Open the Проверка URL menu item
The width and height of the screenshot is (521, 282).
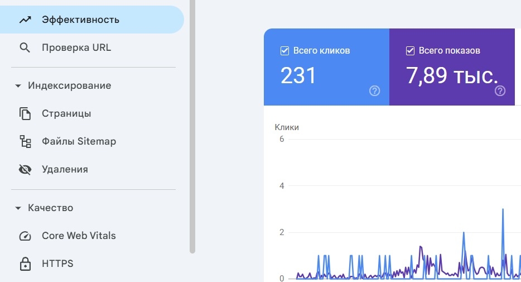[x=76, y=48]
